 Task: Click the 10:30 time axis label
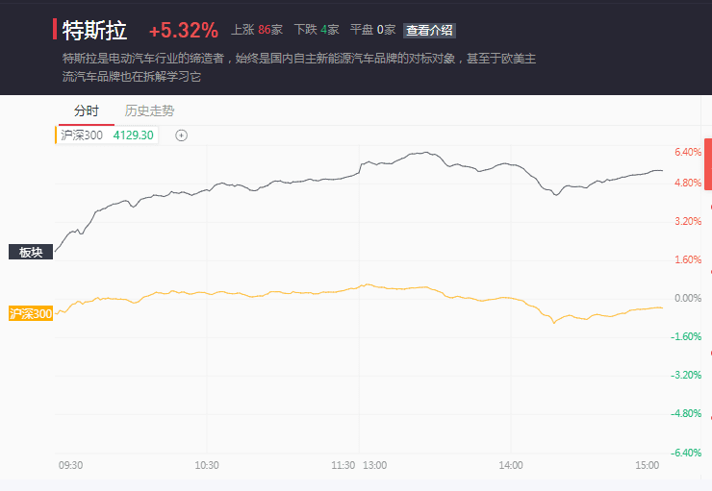click(x=207, y=465)
